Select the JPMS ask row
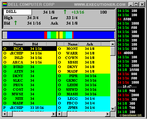 coord(84,108)
